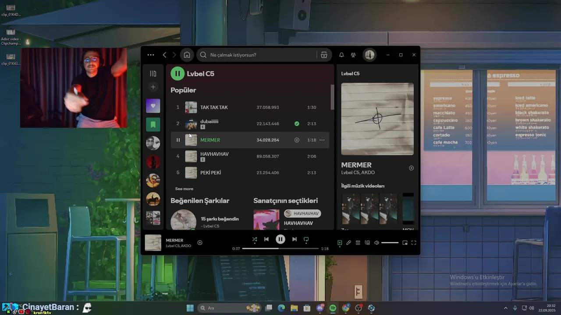
Task: Open Friend Activity icon
Action: pyautogui.click(x=353, y=55)
